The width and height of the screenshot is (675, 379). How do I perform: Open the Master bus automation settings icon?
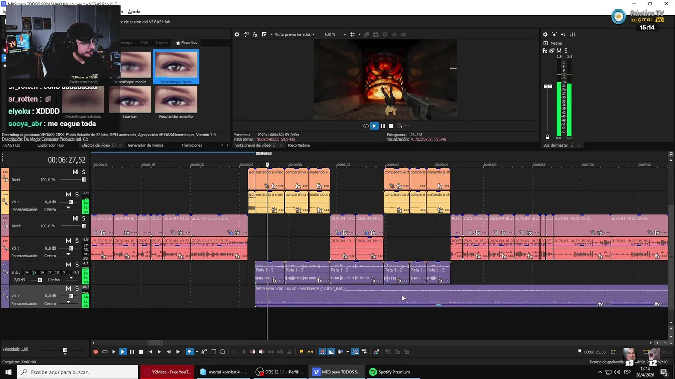tap(552, 51)
